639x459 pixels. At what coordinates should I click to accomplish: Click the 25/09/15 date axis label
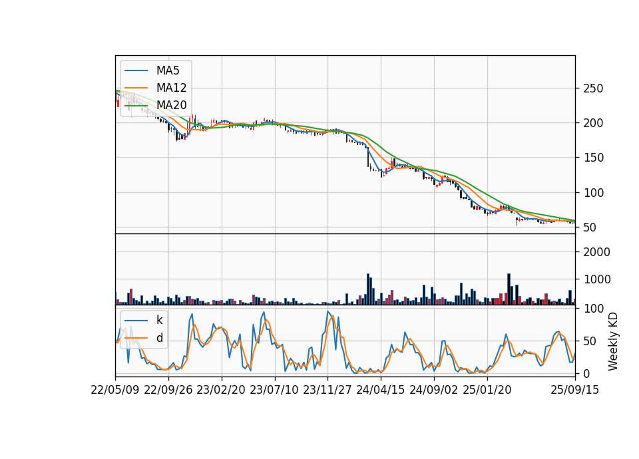tap(574, 390)
